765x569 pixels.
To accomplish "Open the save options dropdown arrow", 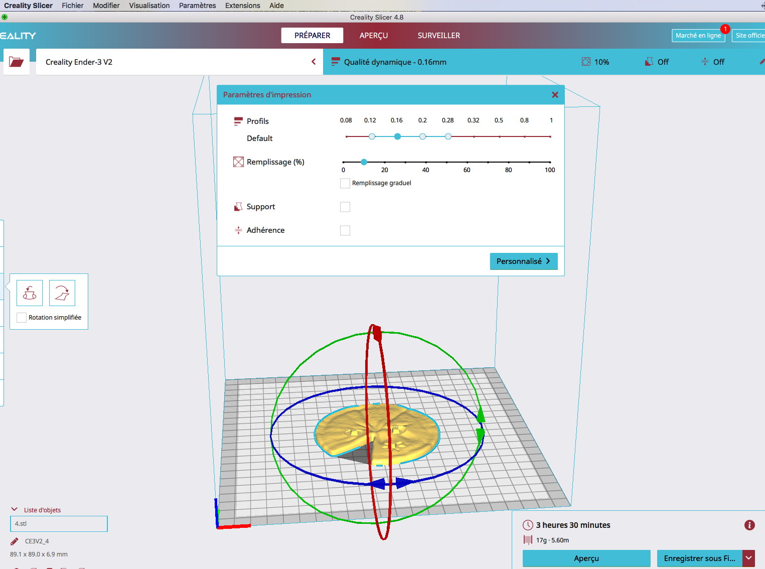I will (x=748, y=558).
